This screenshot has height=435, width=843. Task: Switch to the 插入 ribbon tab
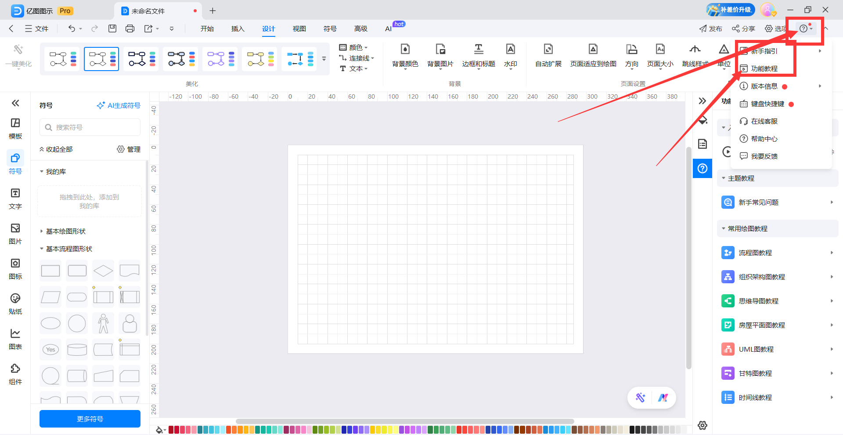238,29
